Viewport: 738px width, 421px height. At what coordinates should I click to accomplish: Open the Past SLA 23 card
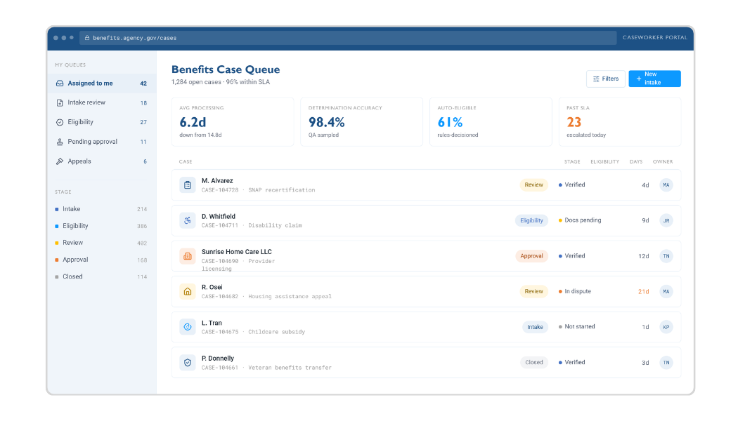[619, 121]
